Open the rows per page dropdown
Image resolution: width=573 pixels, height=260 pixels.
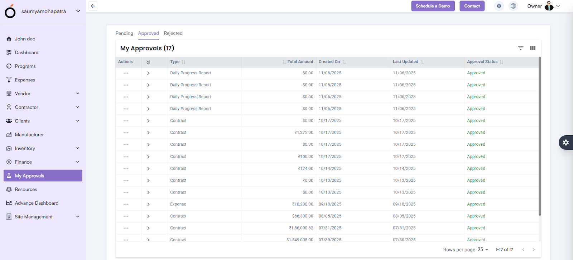(x=483, y=250)
